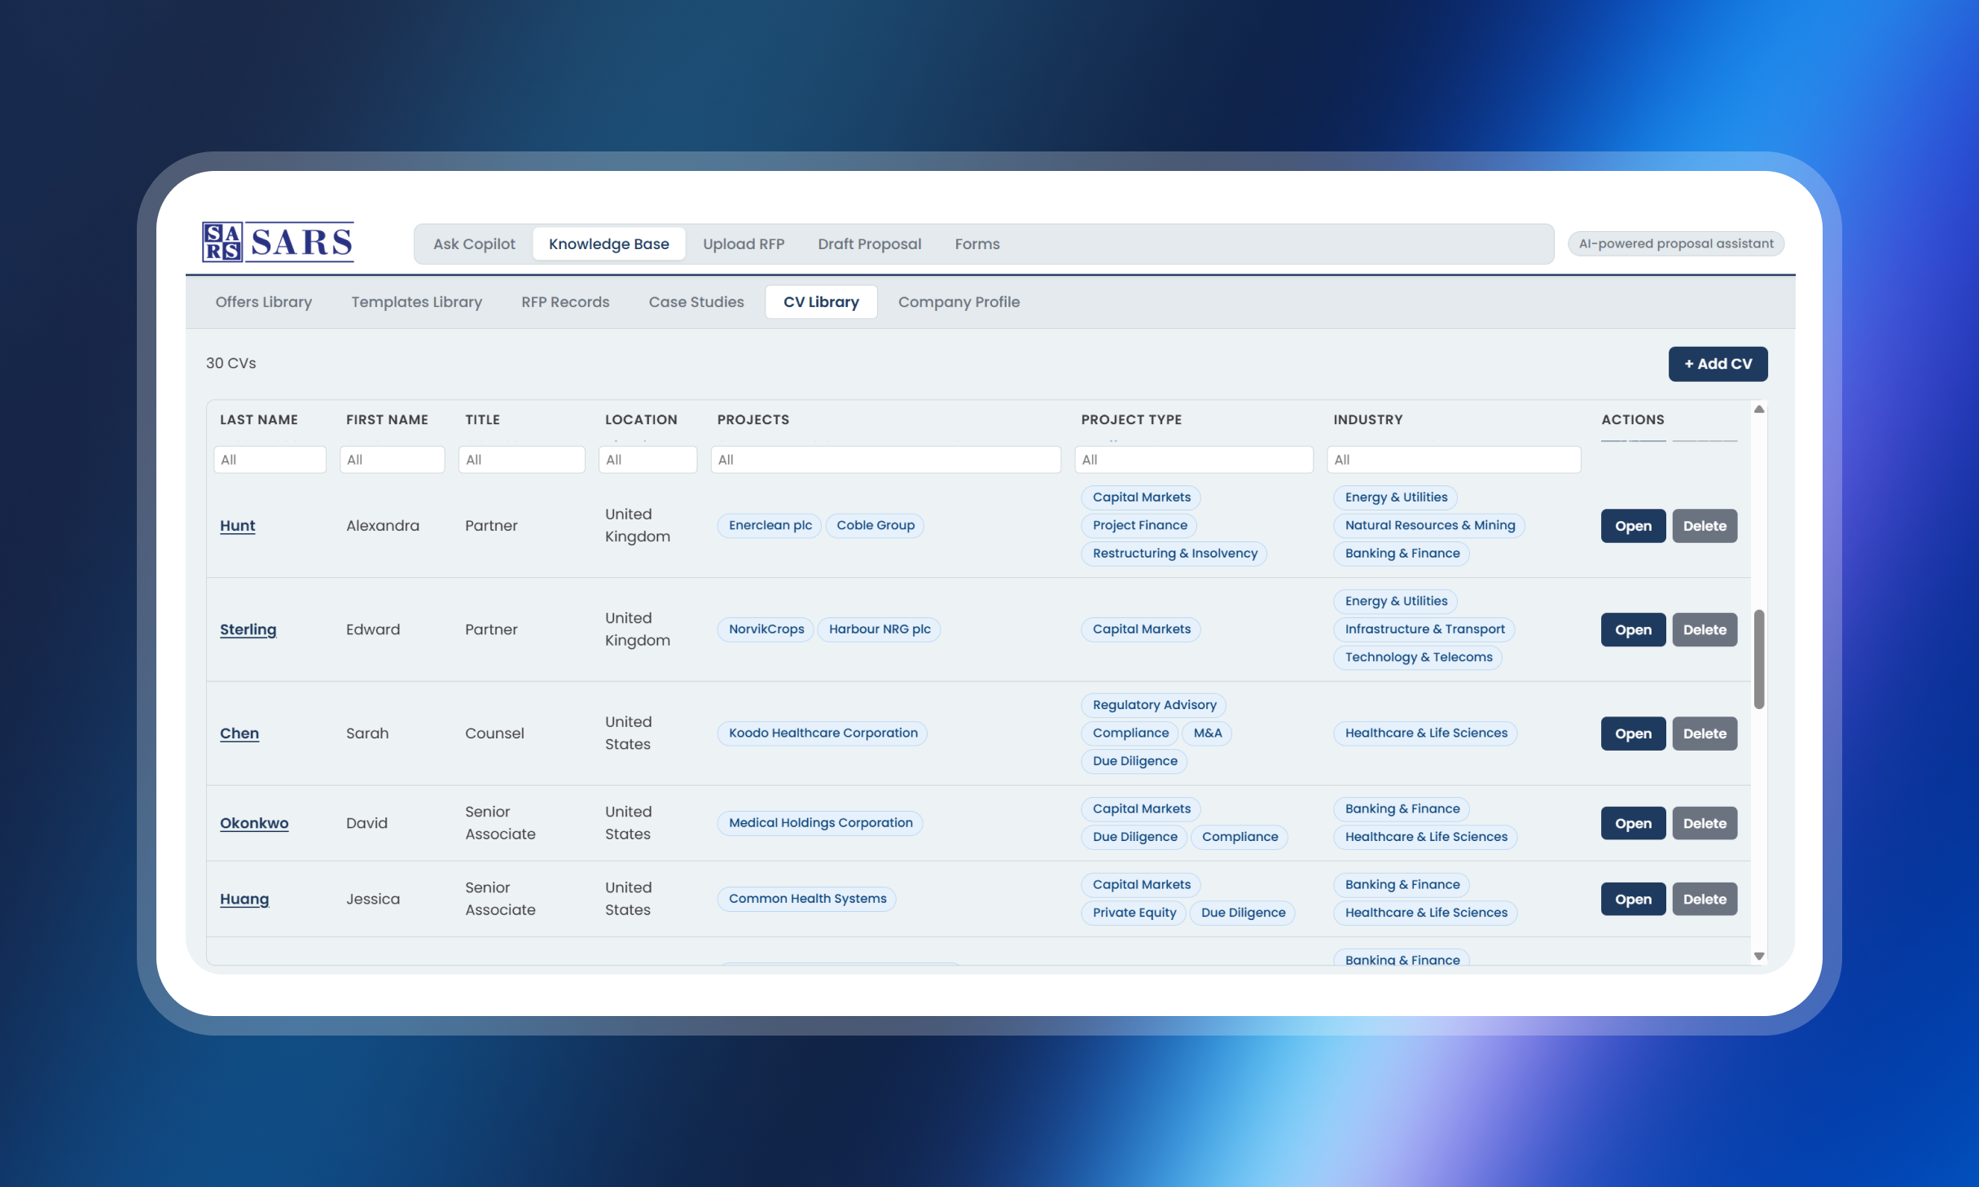Open the Company Profile sub-tab

point(959,302)
